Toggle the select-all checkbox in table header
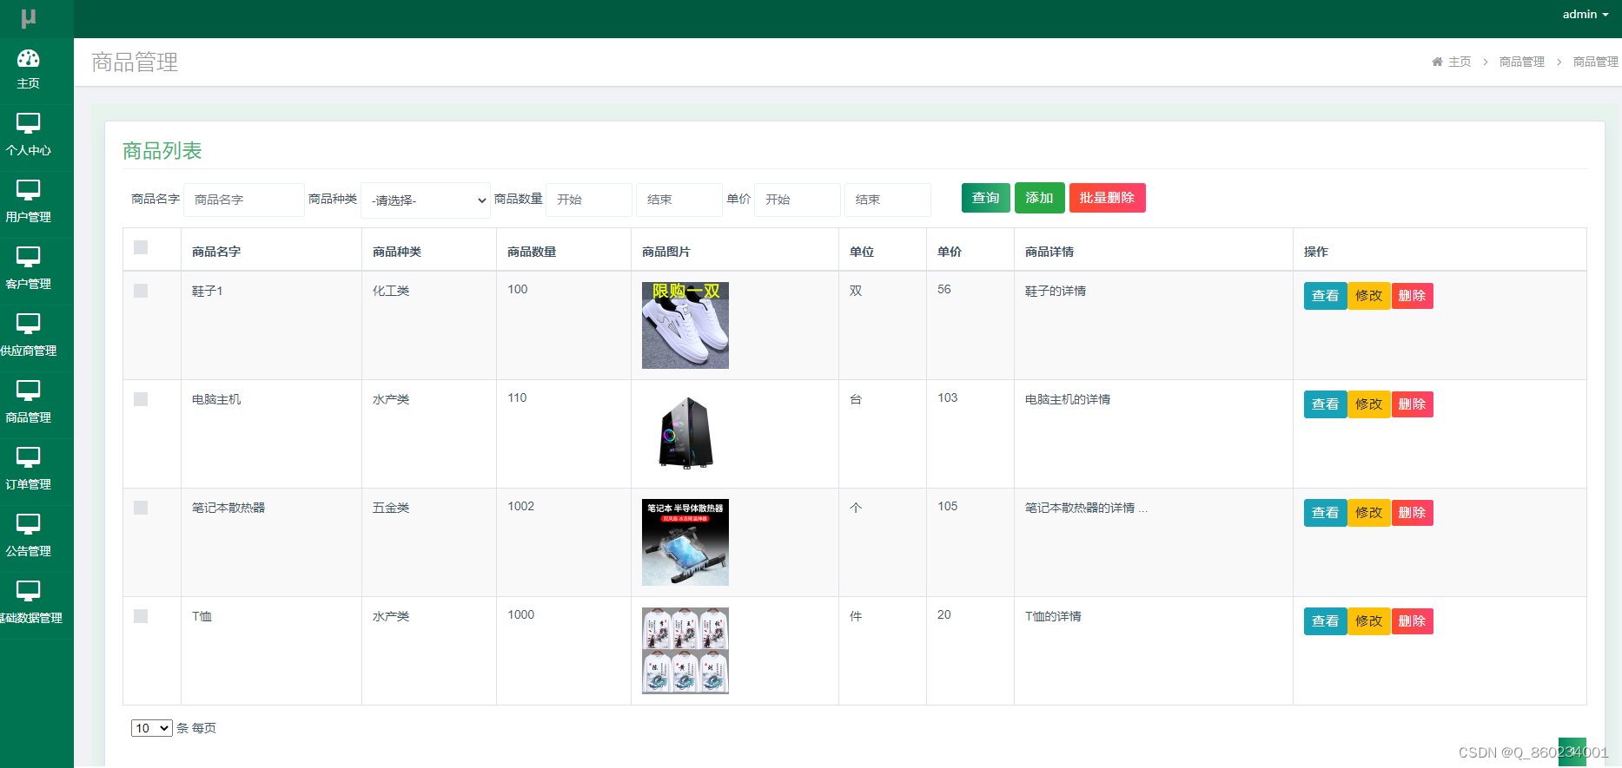The image size is (1622, 768). (141, 247)
